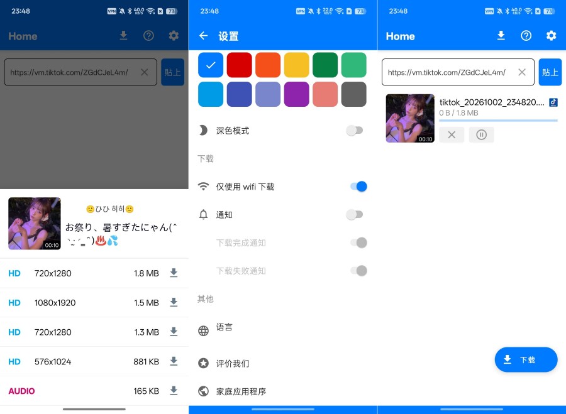Cancel the tiktok_20261002 download

(452, 135)
